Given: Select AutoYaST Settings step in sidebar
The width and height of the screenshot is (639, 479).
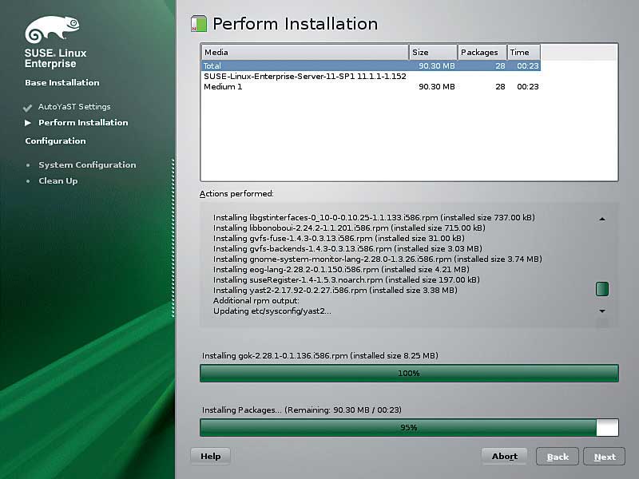Looking at the screenshot, I should coord(74,107).
